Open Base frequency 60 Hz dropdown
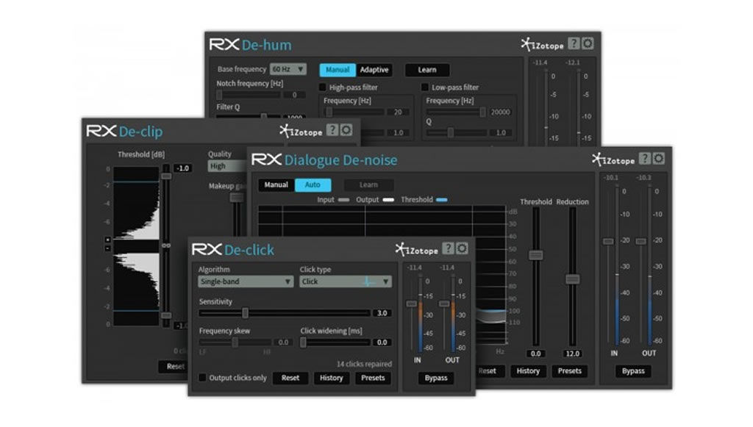Viewport: 753px width, 427px height. click(288, 69)
